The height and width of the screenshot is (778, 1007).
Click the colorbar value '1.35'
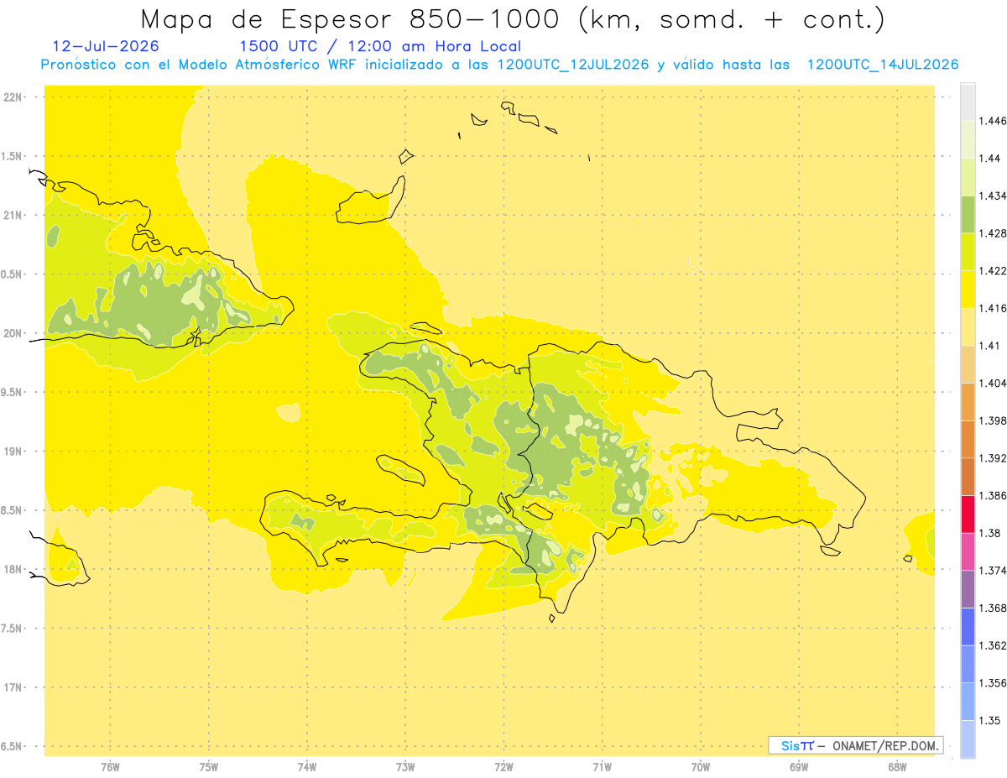989,720
